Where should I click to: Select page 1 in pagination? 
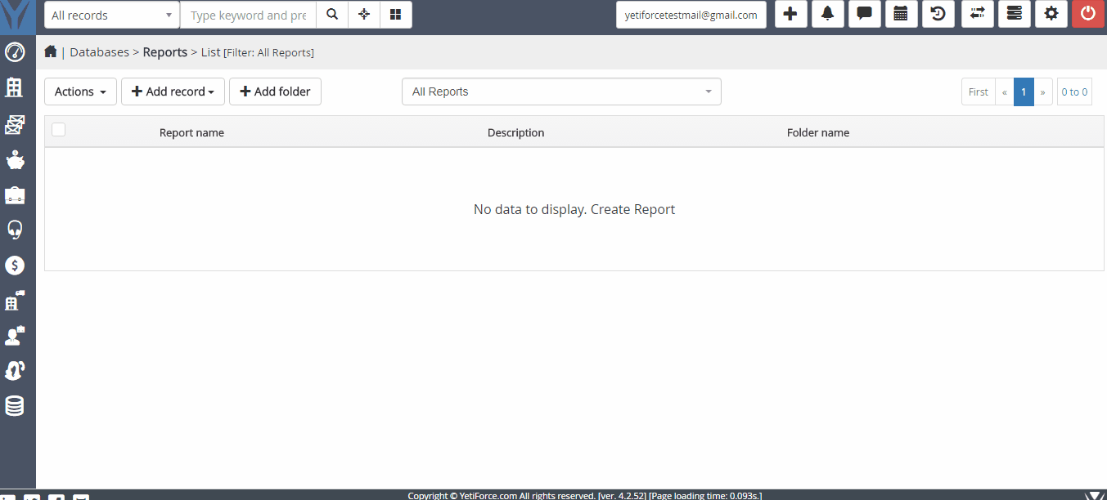click(x=1024, y=92)
